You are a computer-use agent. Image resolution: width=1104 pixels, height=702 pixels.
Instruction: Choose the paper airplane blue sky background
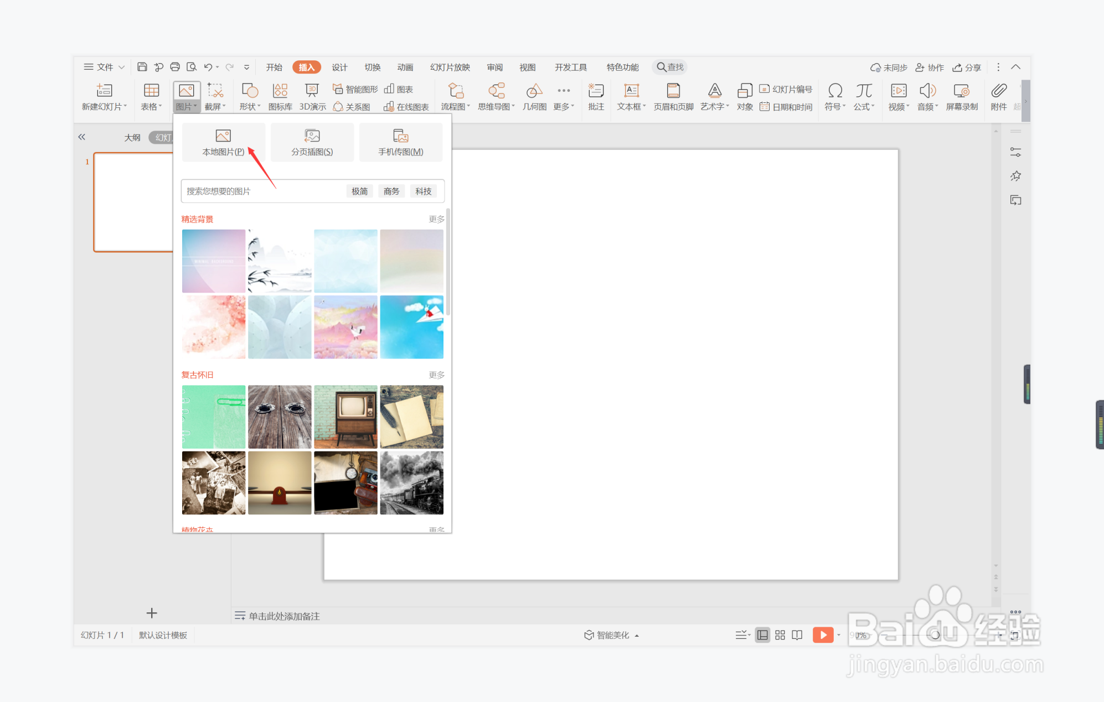(411, 327)
